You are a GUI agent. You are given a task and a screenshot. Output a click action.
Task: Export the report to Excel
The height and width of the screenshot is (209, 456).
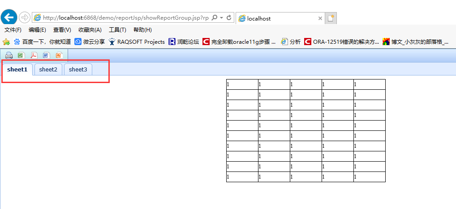(22, 55)
